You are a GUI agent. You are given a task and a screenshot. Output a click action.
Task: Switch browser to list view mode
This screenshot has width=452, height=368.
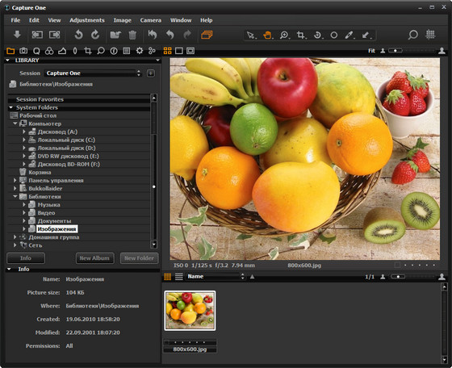179,277
